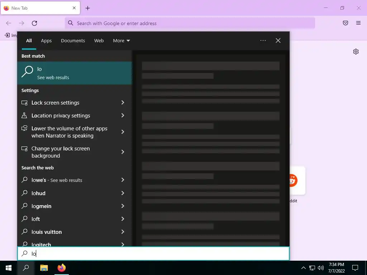Open the Windows Start menu
This screenshot has height=275, width=367.
click(x=9, y=268)
